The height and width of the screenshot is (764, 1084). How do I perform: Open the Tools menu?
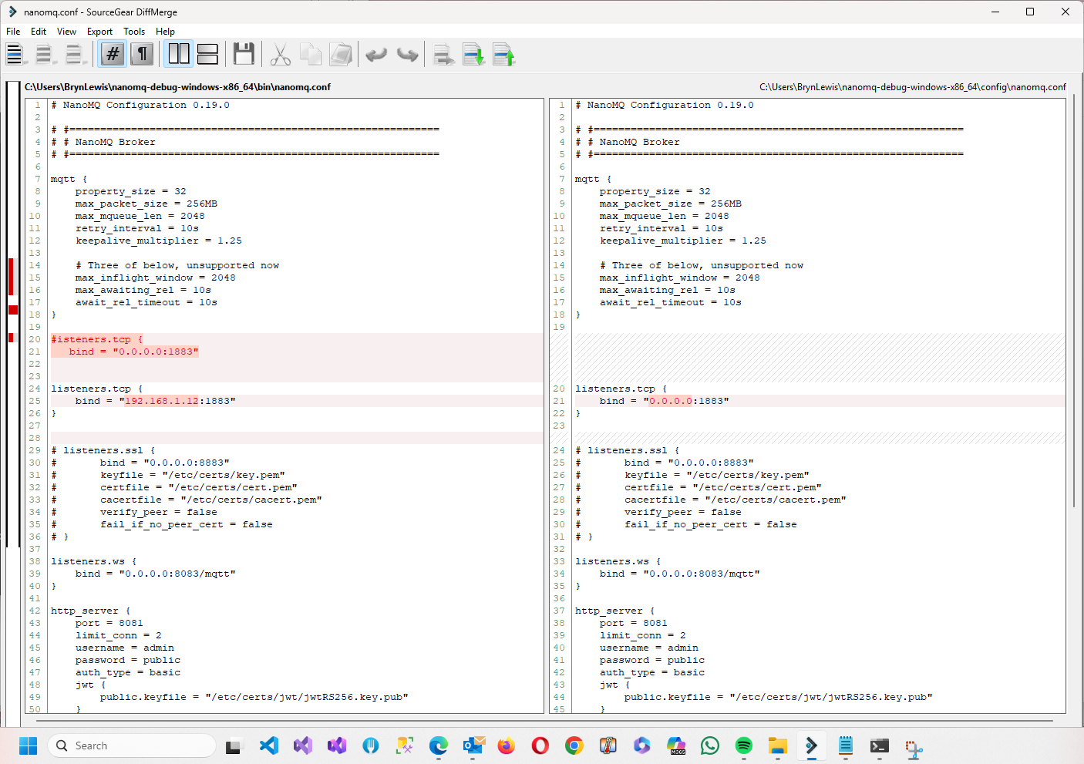pyautogui.click(x=134, y=32)
